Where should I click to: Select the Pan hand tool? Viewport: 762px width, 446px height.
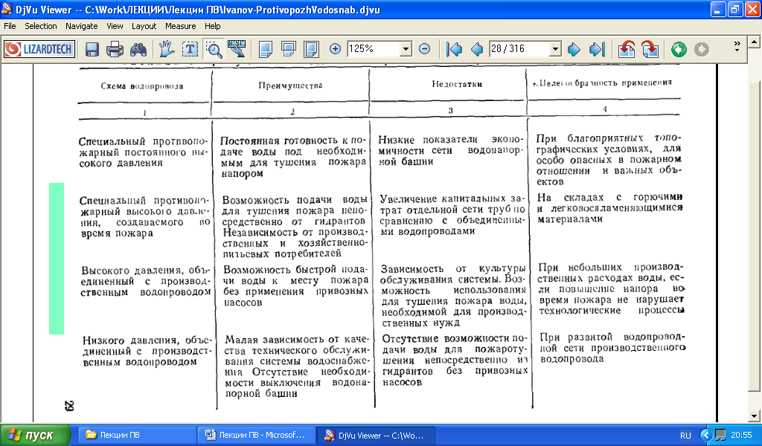coord(166,49)
